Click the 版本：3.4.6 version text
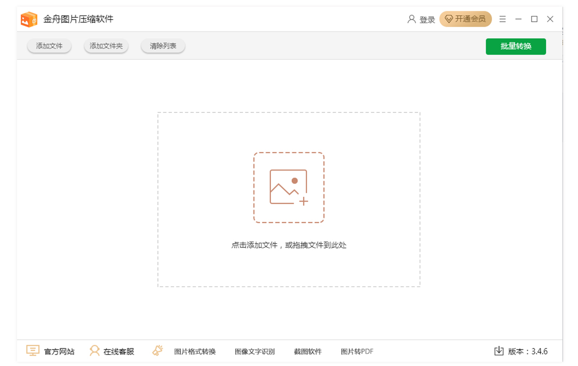The height and width of the screenshot is (366, 578). [528, 352]
